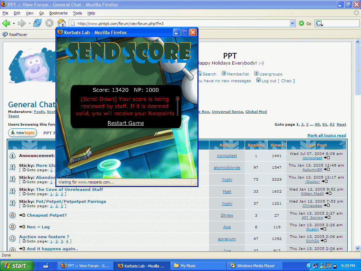Open the File menu

click(x=5, y=13)
